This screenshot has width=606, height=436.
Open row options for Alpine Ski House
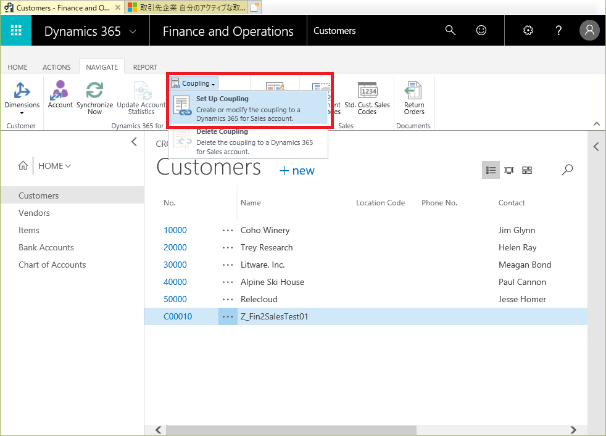point(228,282)
